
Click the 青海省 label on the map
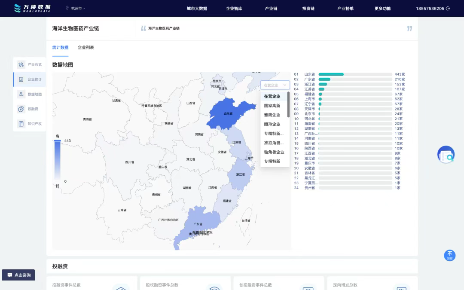coord(87,119)
